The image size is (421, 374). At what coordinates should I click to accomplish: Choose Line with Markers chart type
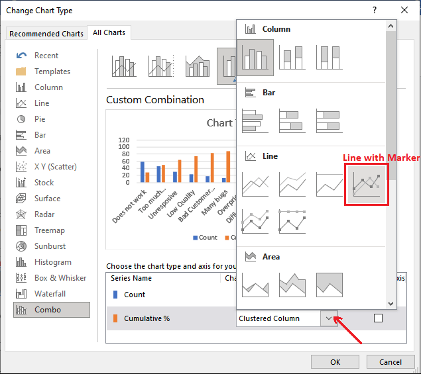tap(367, 185)
